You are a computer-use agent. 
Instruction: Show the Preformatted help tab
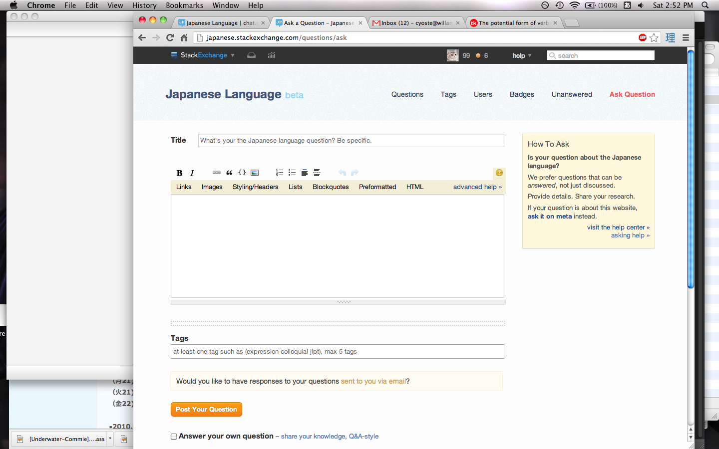[x=377, y=187]
